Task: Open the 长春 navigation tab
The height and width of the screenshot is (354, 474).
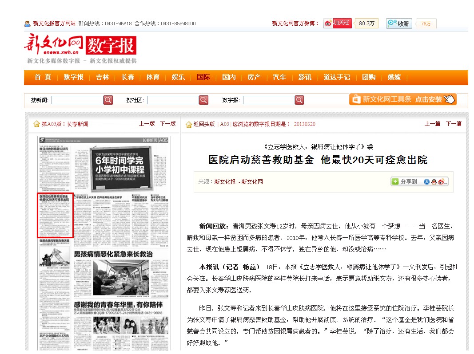Action: 127,77
